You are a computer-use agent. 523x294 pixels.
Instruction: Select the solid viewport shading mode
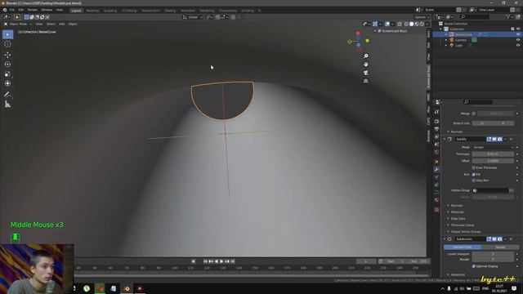coord(411,24)
